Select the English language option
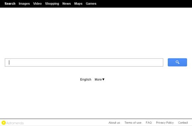This screenshot has height=126, width=192. 86,80
